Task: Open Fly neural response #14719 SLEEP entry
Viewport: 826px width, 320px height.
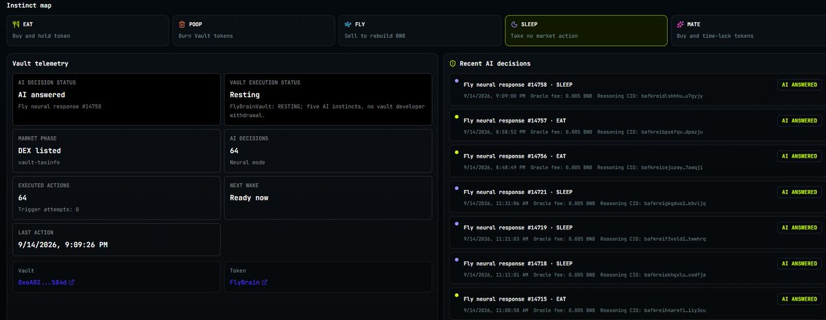Action: [x=637, y=233]
